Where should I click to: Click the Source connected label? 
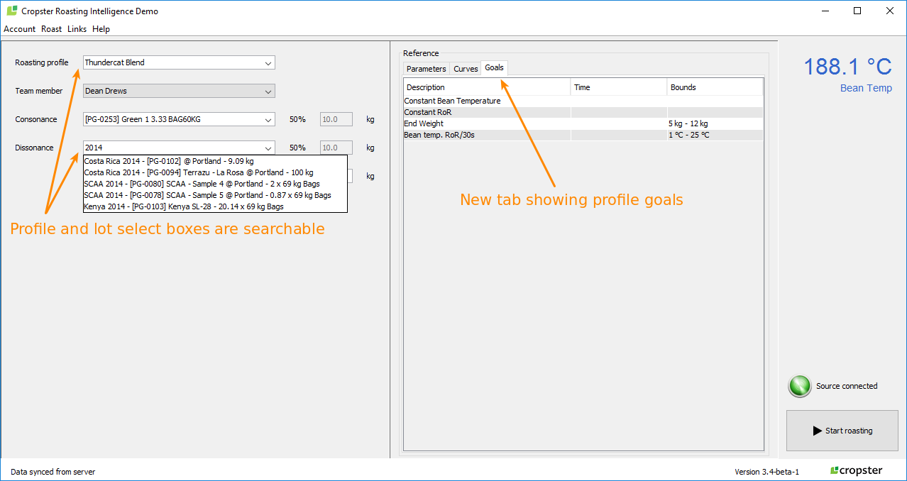(x=847, y=386)
